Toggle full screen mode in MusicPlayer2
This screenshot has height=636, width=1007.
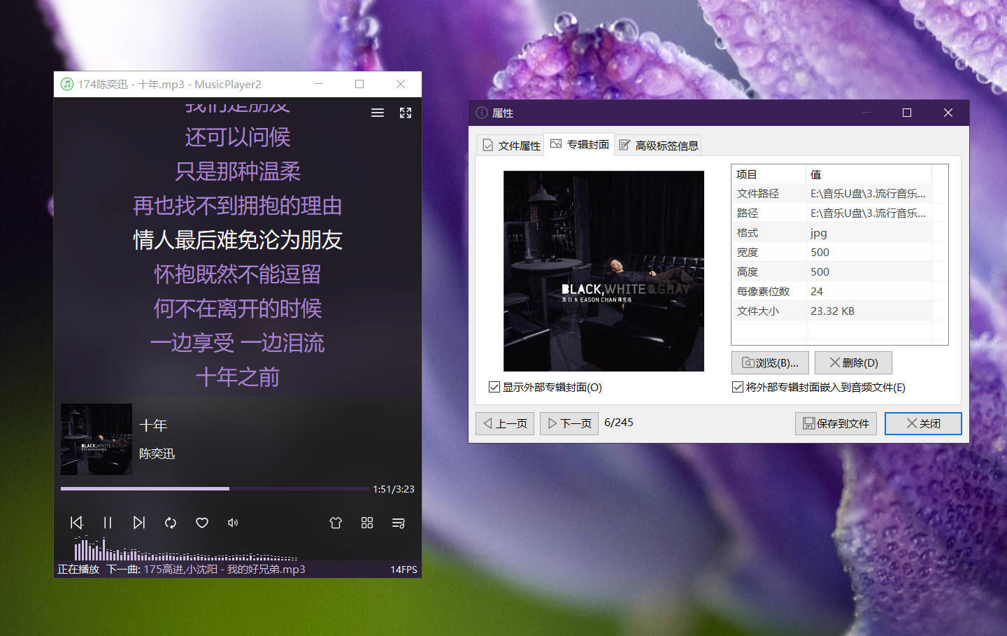click(x=406, y=113)
